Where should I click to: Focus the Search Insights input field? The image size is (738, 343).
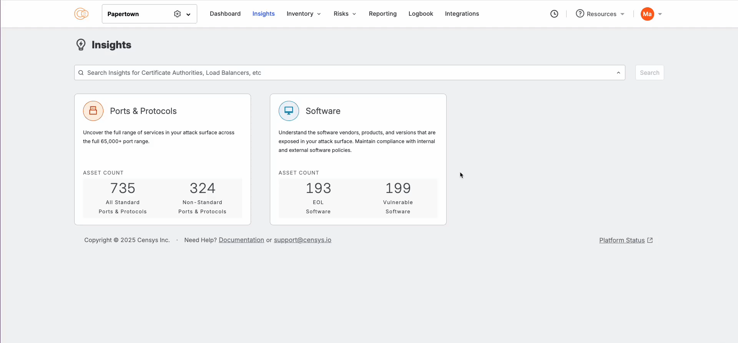[x=346, y=73]
